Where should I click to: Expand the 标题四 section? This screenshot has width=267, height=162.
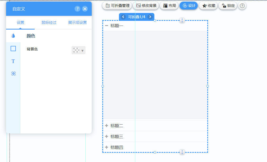[x=107, y=147]
